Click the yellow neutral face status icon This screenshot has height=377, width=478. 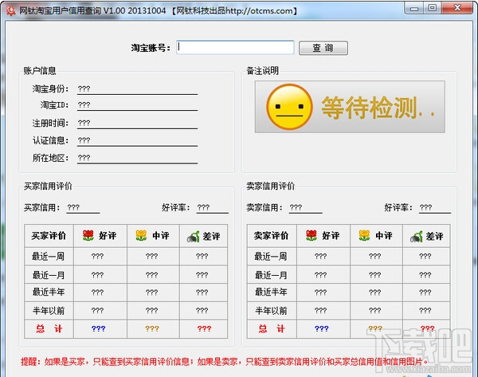click(289, 107)
